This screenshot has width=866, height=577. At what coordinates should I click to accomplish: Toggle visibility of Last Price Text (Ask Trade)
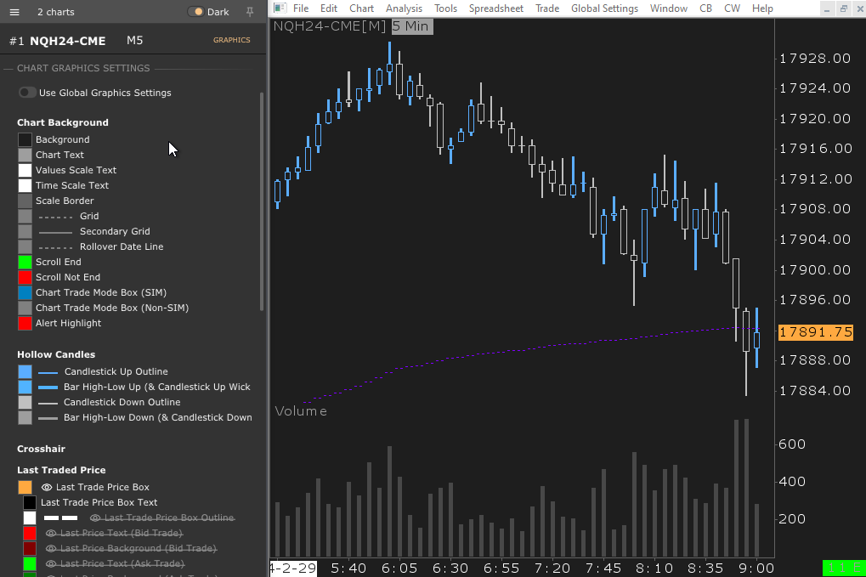tap(51, 563)
